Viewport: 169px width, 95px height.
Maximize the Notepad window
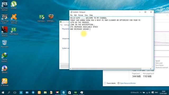(145, 12)
